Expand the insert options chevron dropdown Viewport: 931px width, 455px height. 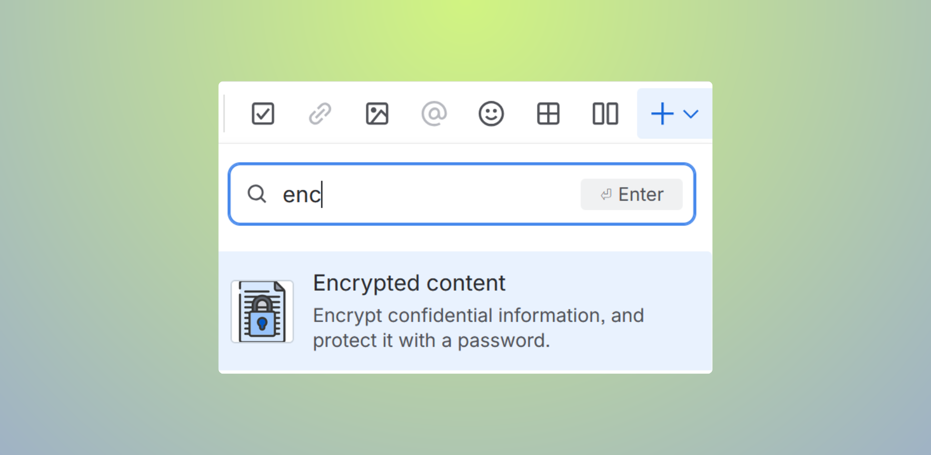tap(691, 115)
